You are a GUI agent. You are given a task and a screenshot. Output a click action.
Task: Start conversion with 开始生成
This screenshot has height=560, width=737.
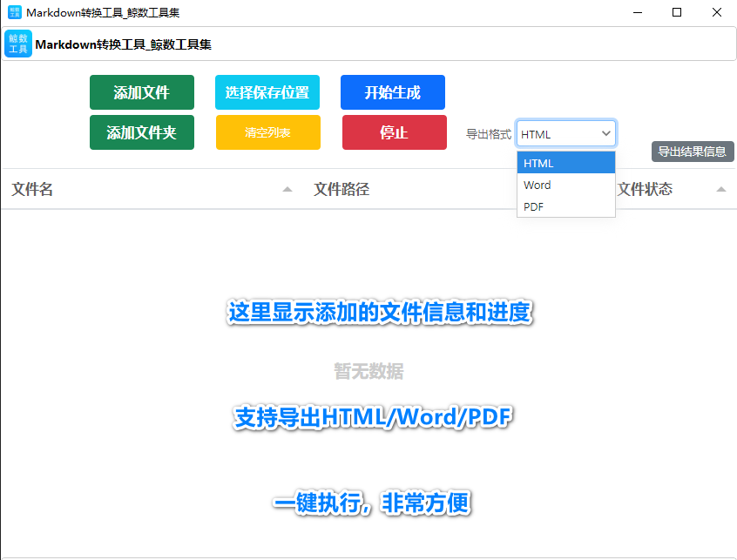click(x=393, y=92)
